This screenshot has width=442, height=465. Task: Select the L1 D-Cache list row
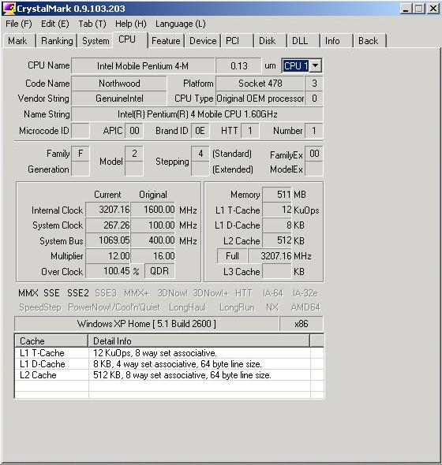(x=170, y=364)
